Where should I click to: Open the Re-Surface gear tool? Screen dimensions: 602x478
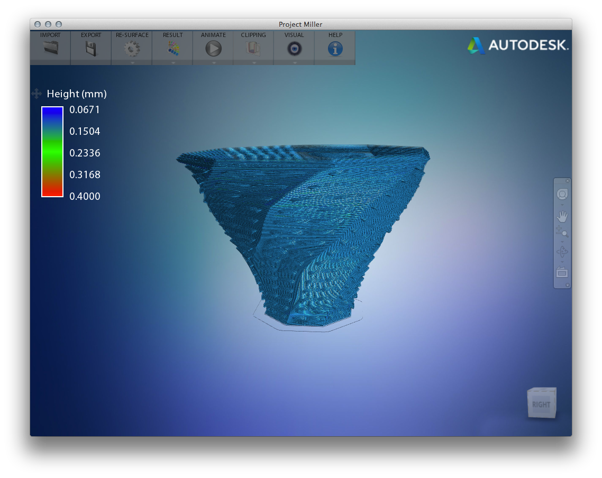pyautogui.click(x=132, y=49)
